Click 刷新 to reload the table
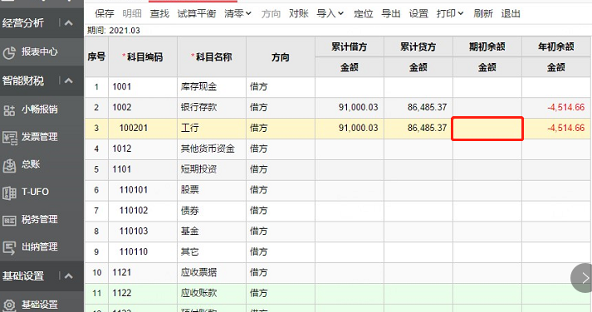The height and width of the screenshot is (312, 592). pos(483,13)
